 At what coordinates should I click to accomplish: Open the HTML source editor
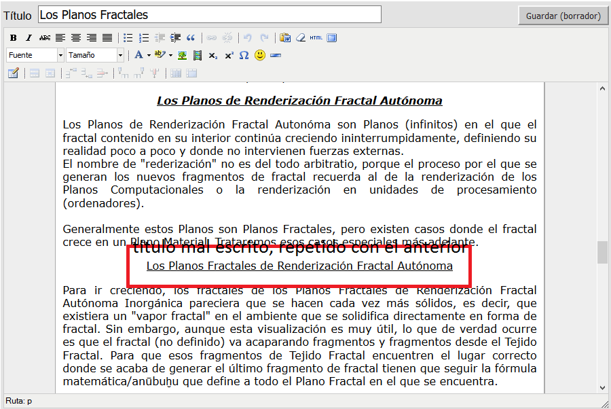tap(316, 38)
